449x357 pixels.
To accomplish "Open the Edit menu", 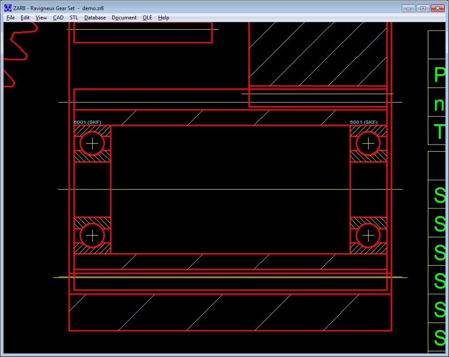I will (x=25, y=18).
